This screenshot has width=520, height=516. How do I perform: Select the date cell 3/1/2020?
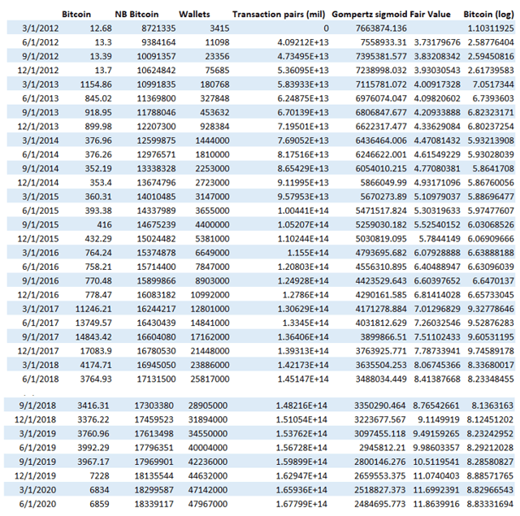click(x=37, y=490)
